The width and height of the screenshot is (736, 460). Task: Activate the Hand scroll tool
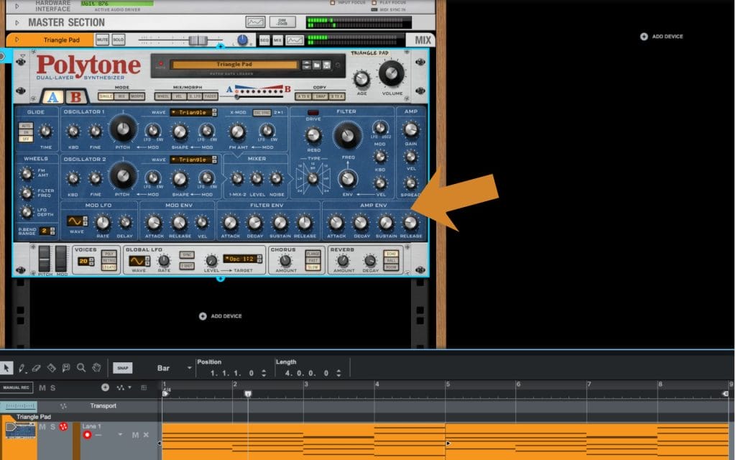(x=96, y=368)
